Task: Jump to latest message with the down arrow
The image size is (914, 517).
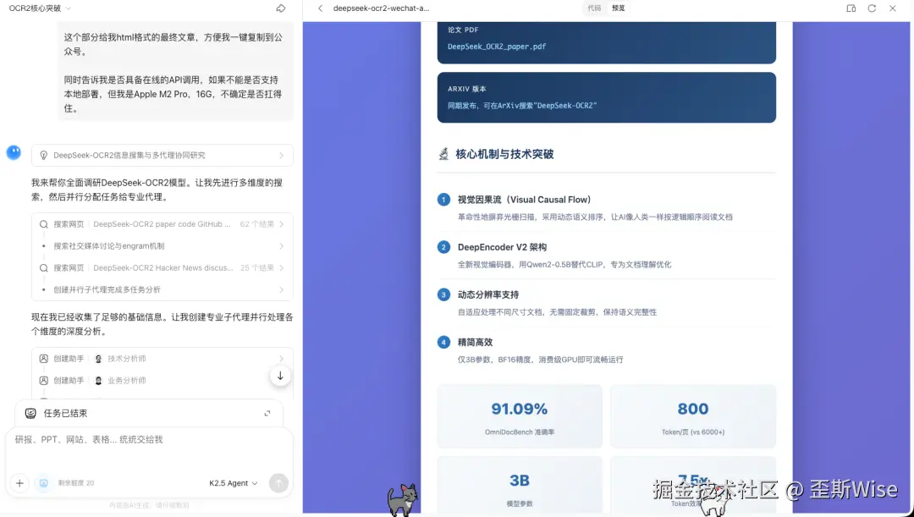Action: click(280, 376)
